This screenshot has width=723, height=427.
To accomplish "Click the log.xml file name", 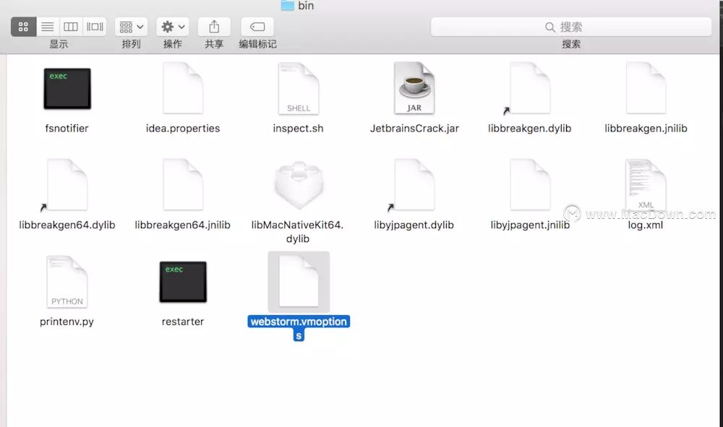I will click(646, 225).
